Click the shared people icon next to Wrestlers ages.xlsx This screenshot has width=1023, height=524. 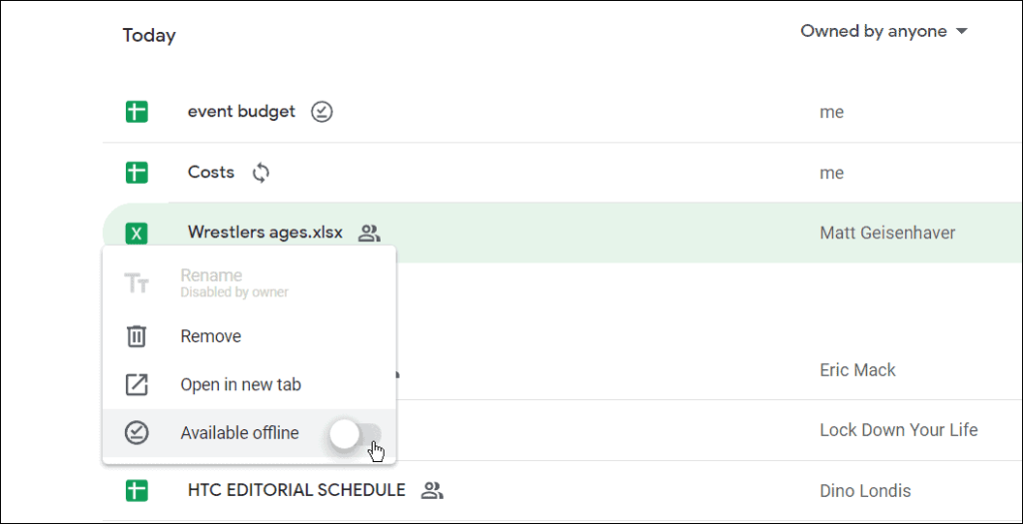pos(370,233)
